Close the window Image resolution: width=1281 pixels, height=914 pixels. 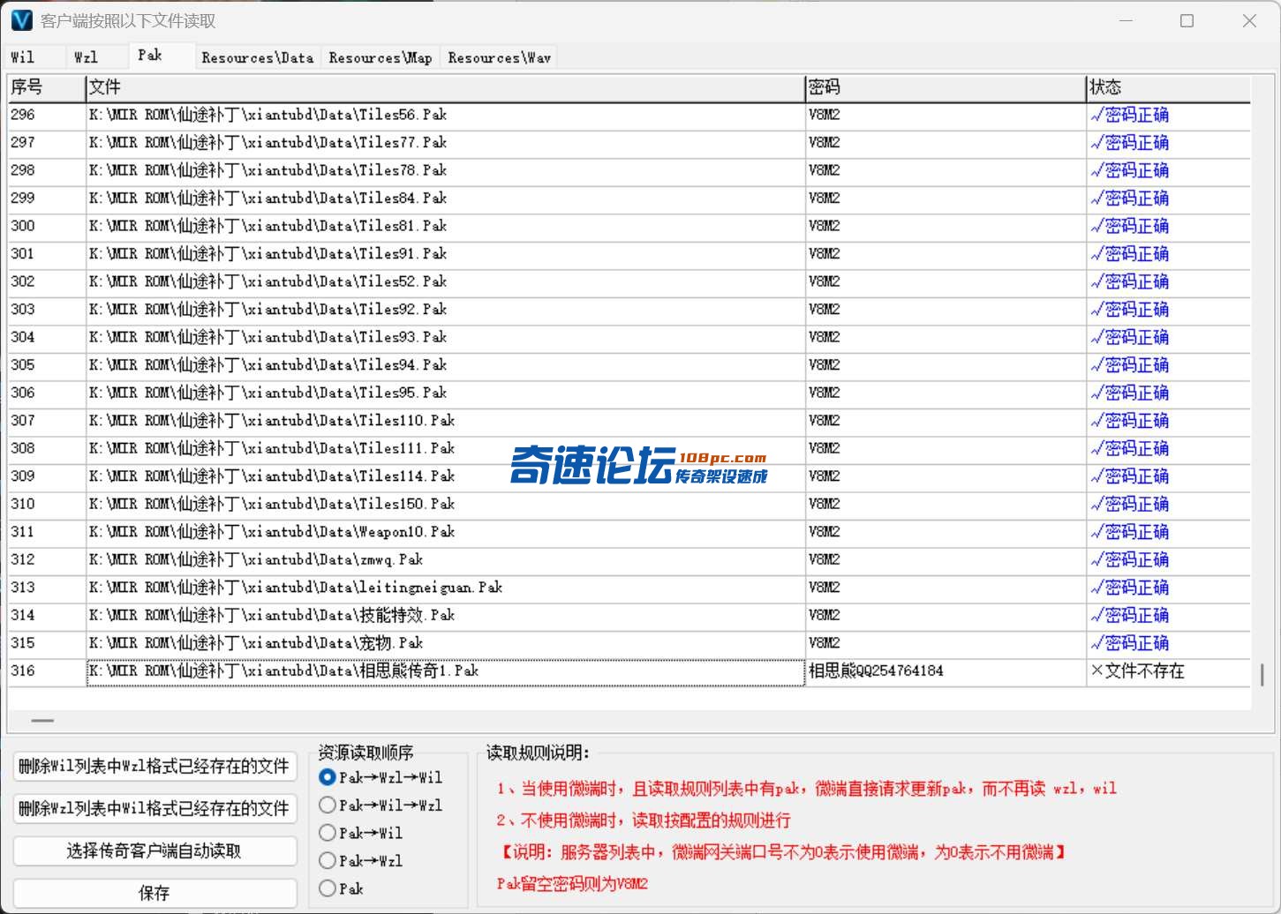[x=1249, y=20]
